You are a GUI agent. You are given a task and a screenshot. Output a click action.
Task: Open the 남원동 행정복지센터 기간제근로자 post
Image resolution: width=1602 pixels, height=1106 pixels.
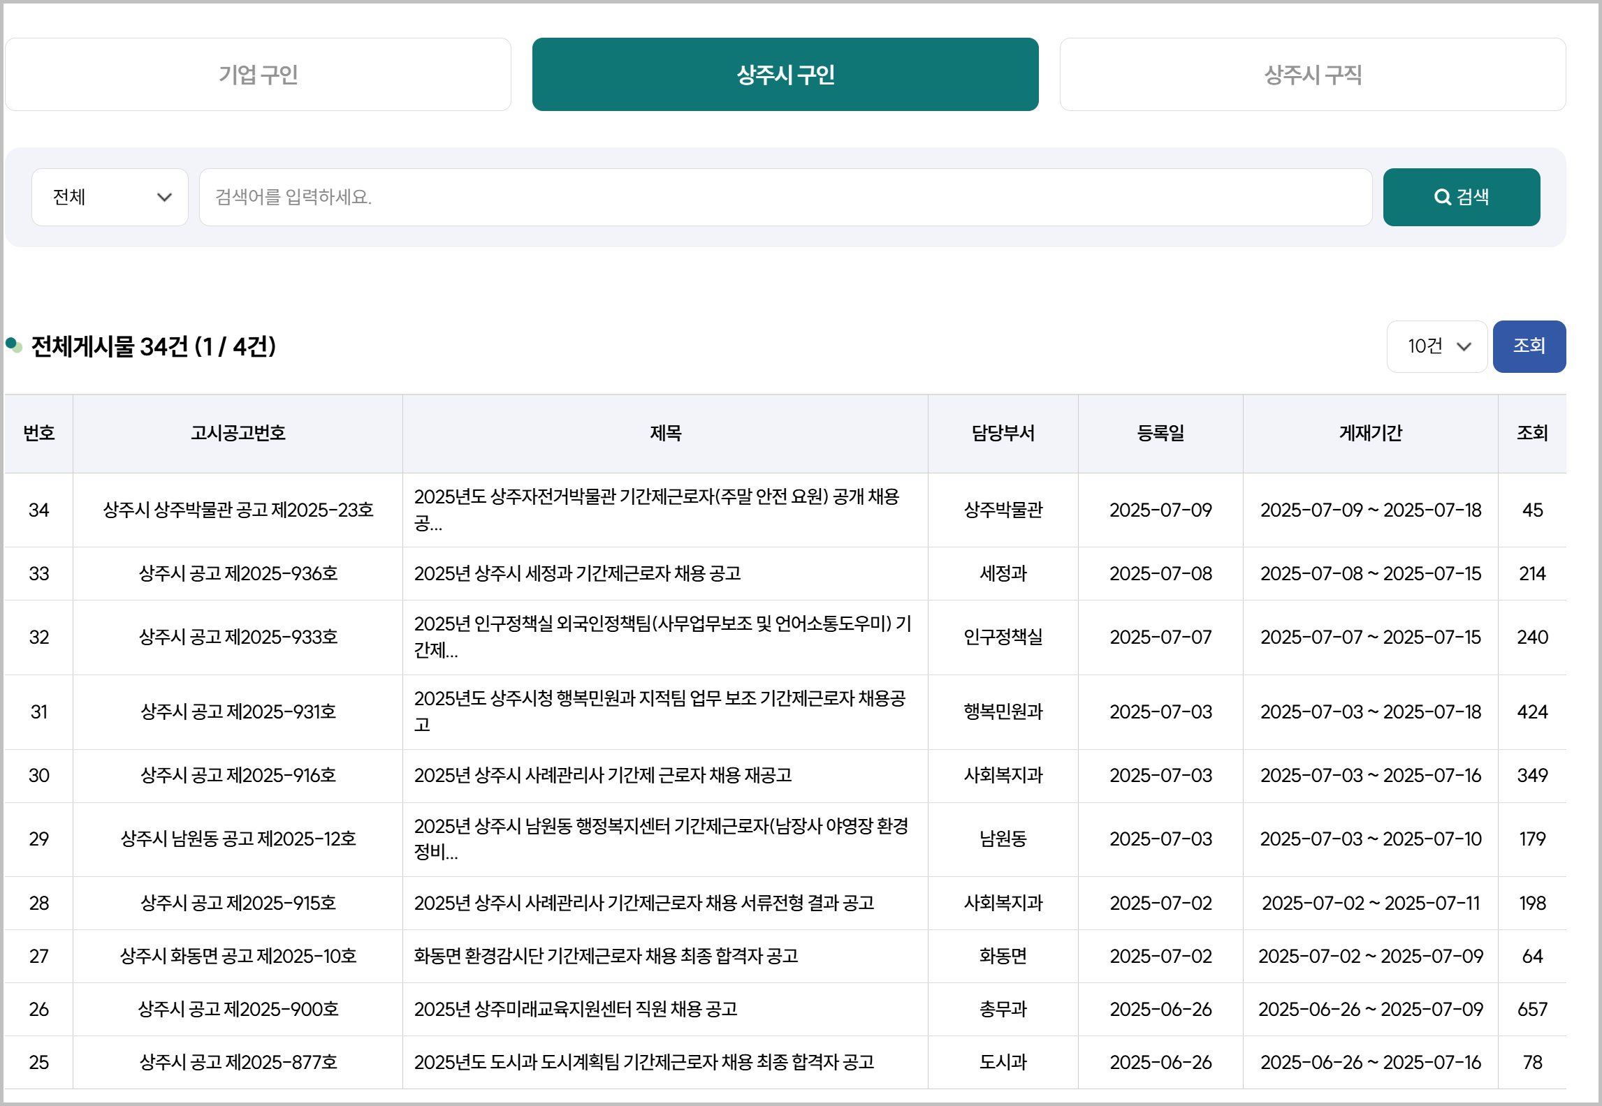660,827
